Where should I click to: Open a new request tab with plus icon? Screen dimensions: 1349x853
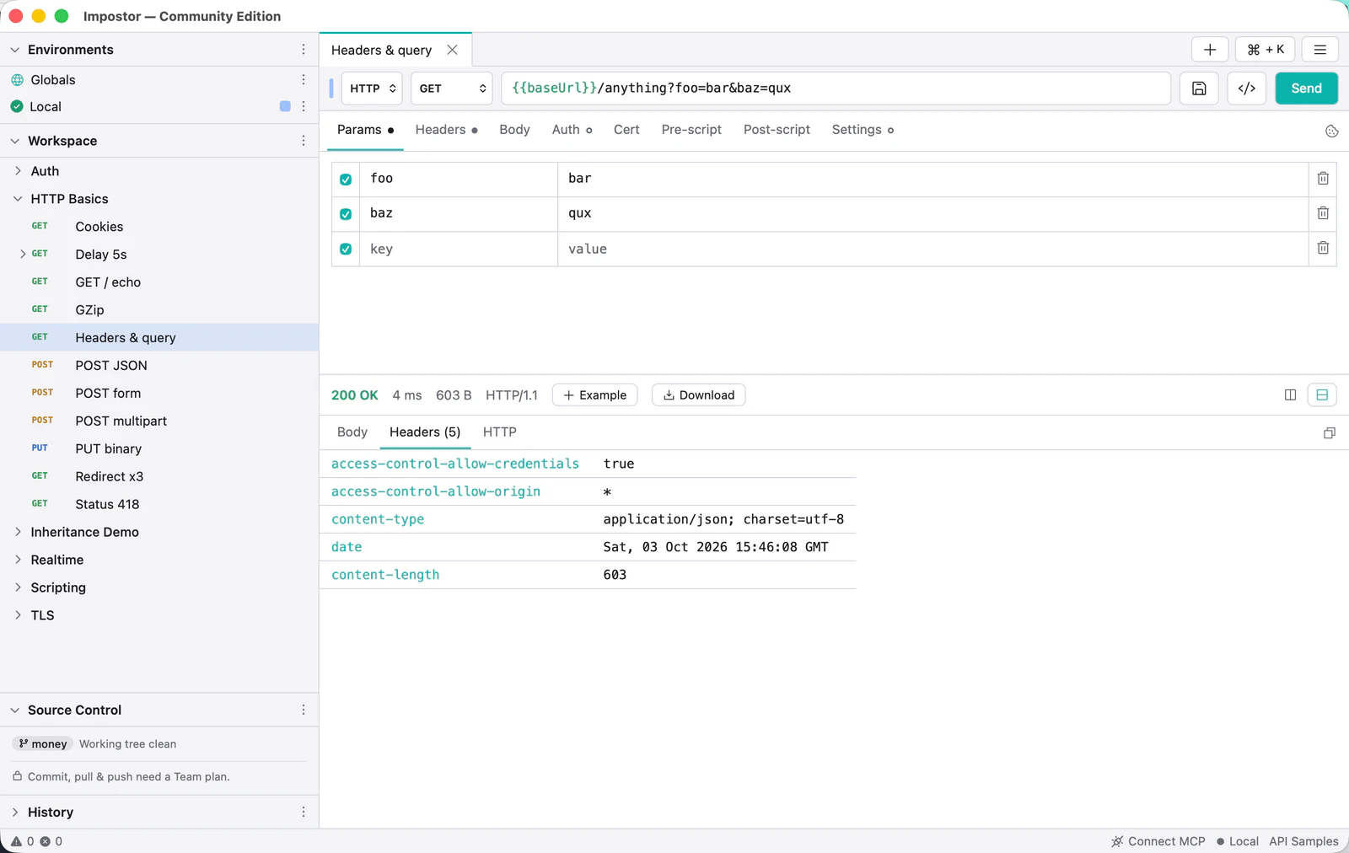pyautogui.click(x=1209, y=50)
